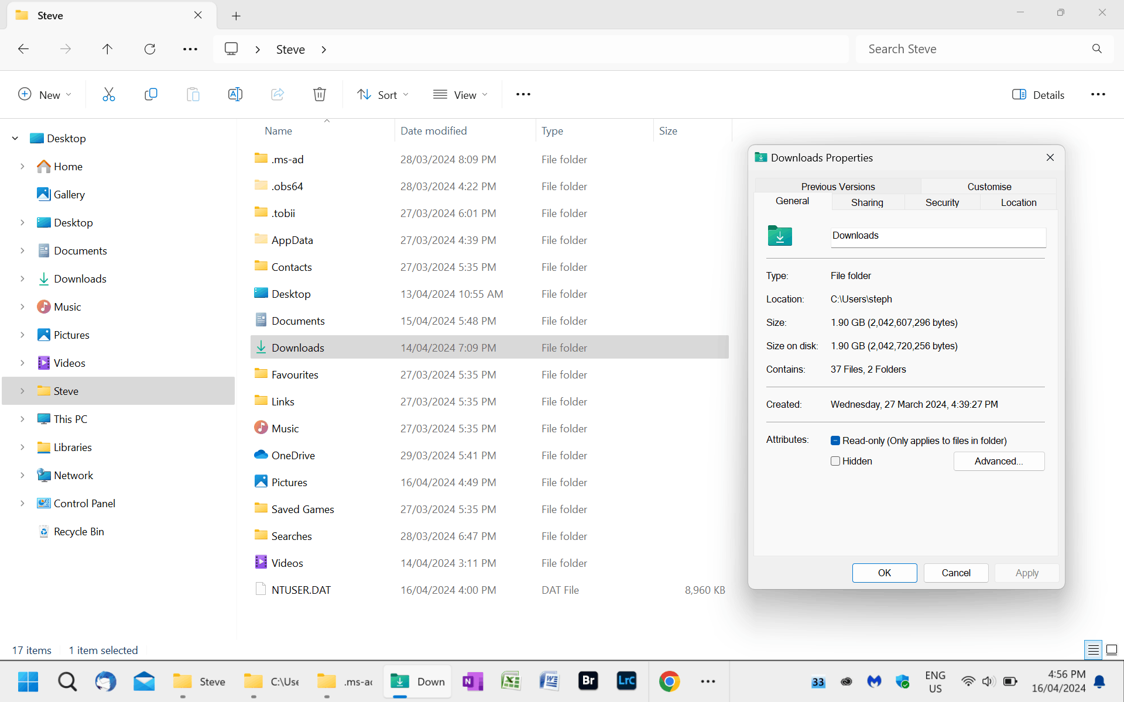Click the Delete trash icon
The height and width of the screenshot is (702, 1124).
click(320, 94)
